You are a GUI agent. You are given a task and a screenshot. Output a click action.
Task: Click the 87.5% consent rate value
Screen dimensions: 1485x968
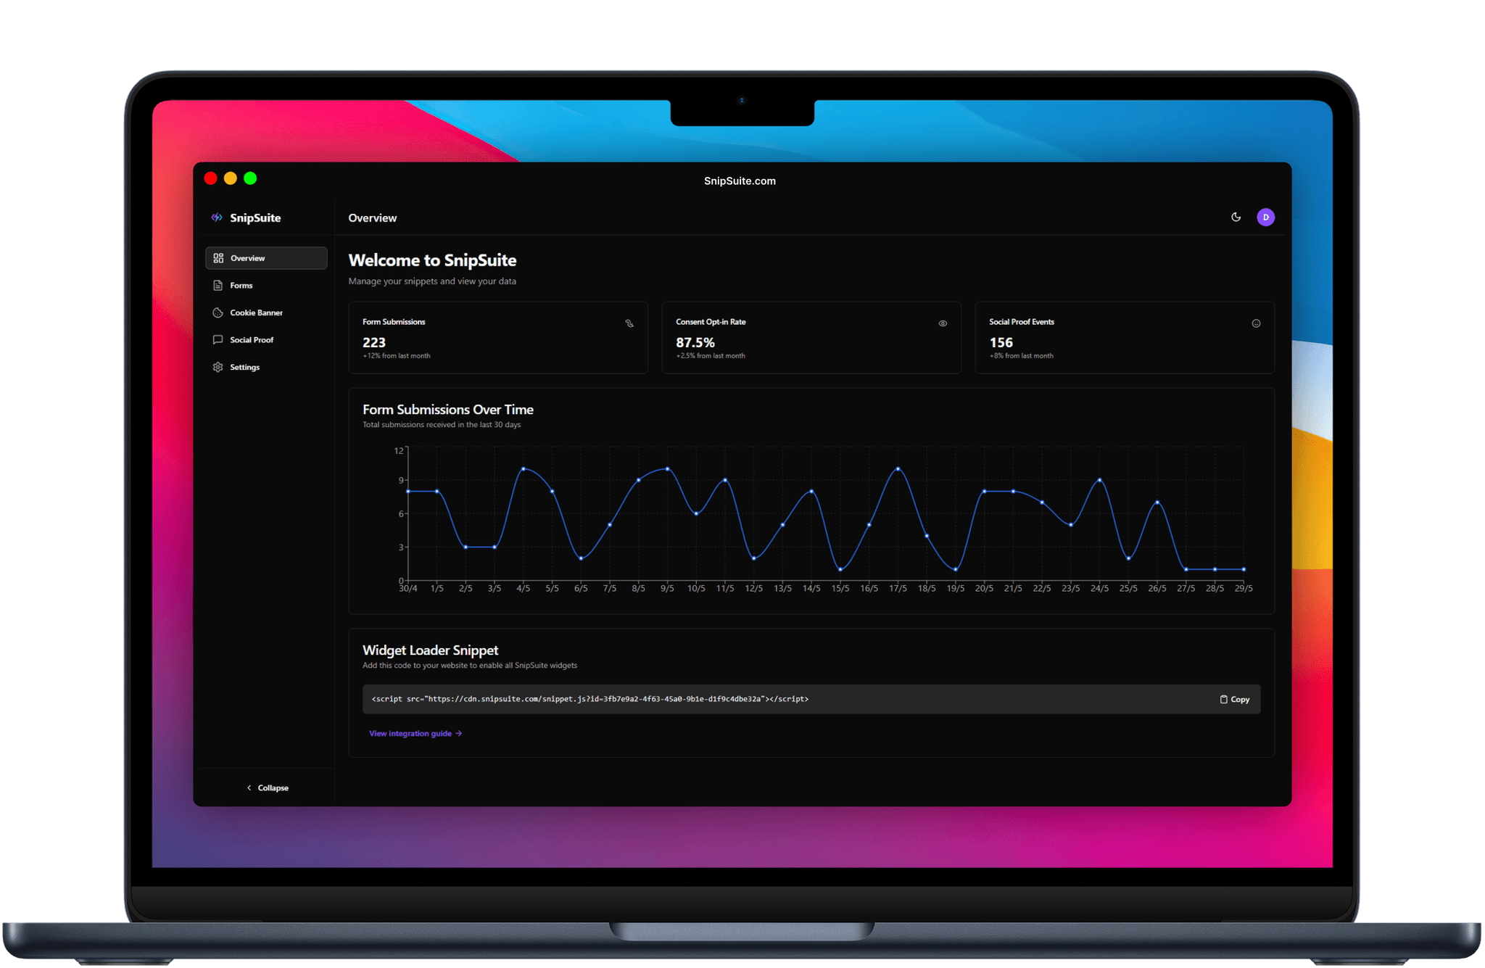click(x=695, y=342)
